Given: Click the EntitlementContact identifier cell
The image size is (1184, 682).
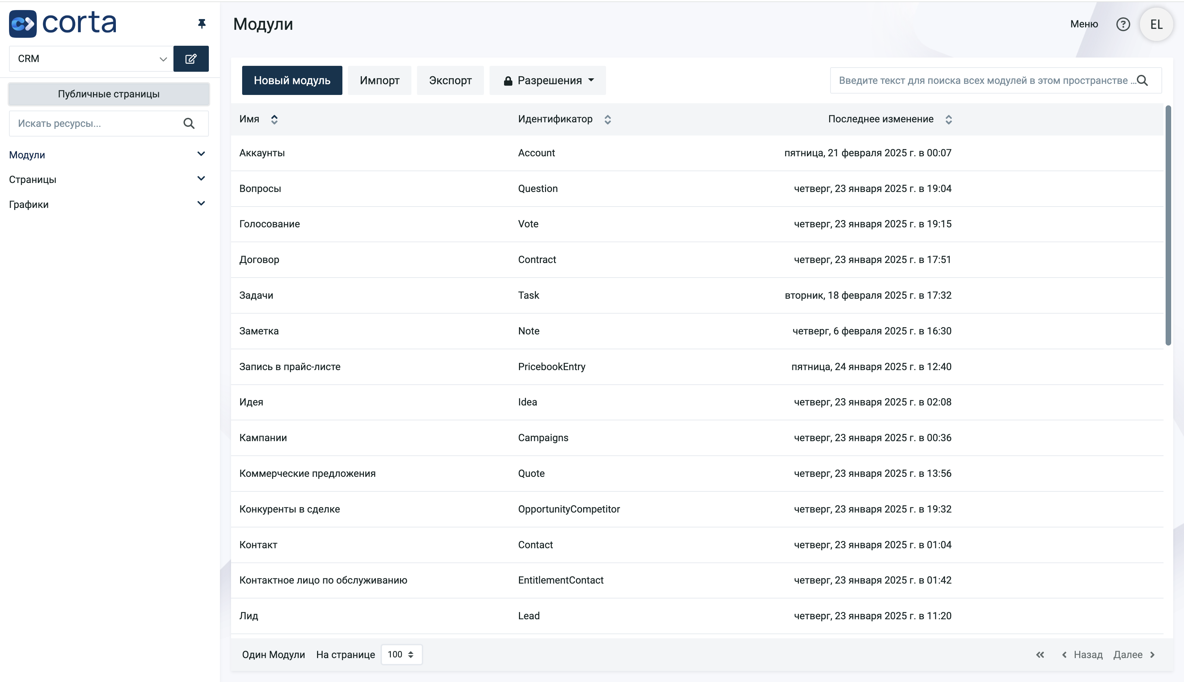Looking at the screenshot, I should pos(560,580).
